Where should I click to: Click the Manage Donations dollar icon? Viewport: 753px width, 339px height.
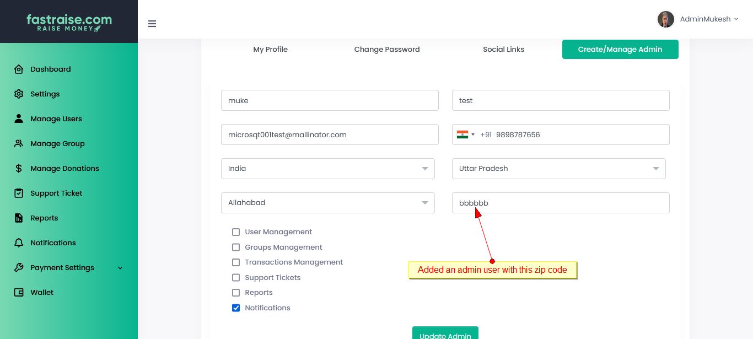tap(19, 169)
